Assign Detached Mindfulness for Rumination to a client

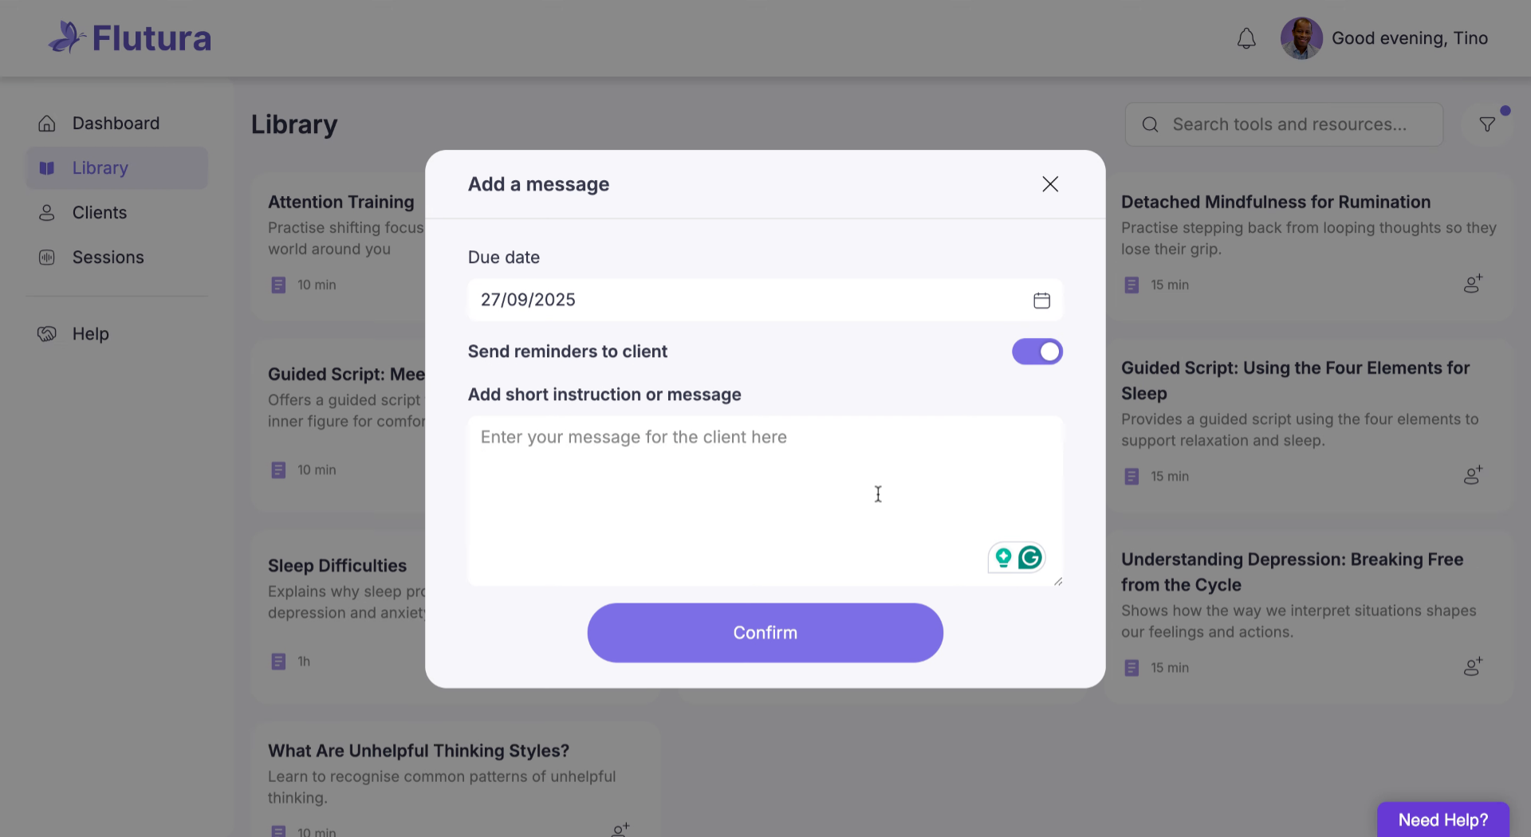pyautogui.click(x=1473, y=284)
